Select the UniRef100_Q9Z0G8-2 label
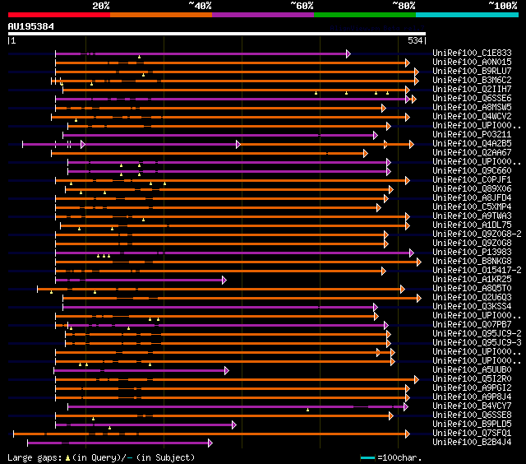 pyautogui.click(x=477, y=234)
